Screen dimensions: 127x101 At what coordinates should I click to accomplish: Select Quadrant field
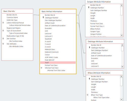(x=48, y=39)
